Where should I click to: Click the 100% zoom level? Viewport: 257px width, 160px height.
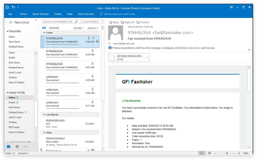246,153
